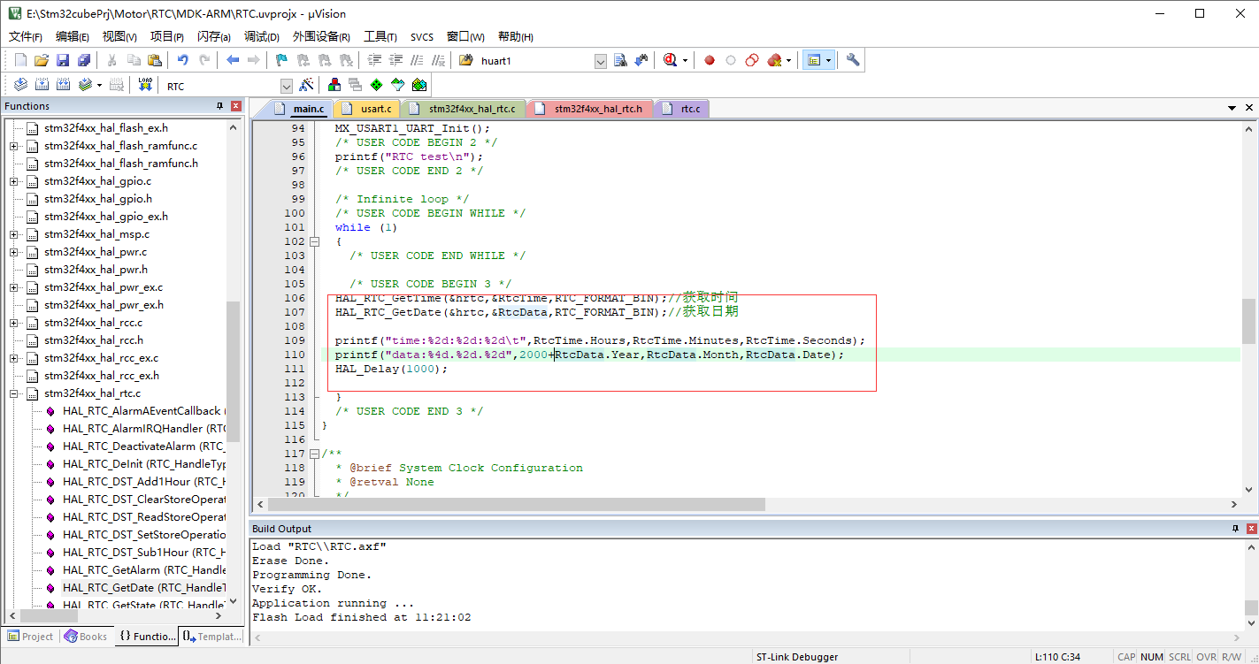Comment the selected source lines
Image resolution: width=1259 pixels, height=664 pixels.
[x=417, y=59]
